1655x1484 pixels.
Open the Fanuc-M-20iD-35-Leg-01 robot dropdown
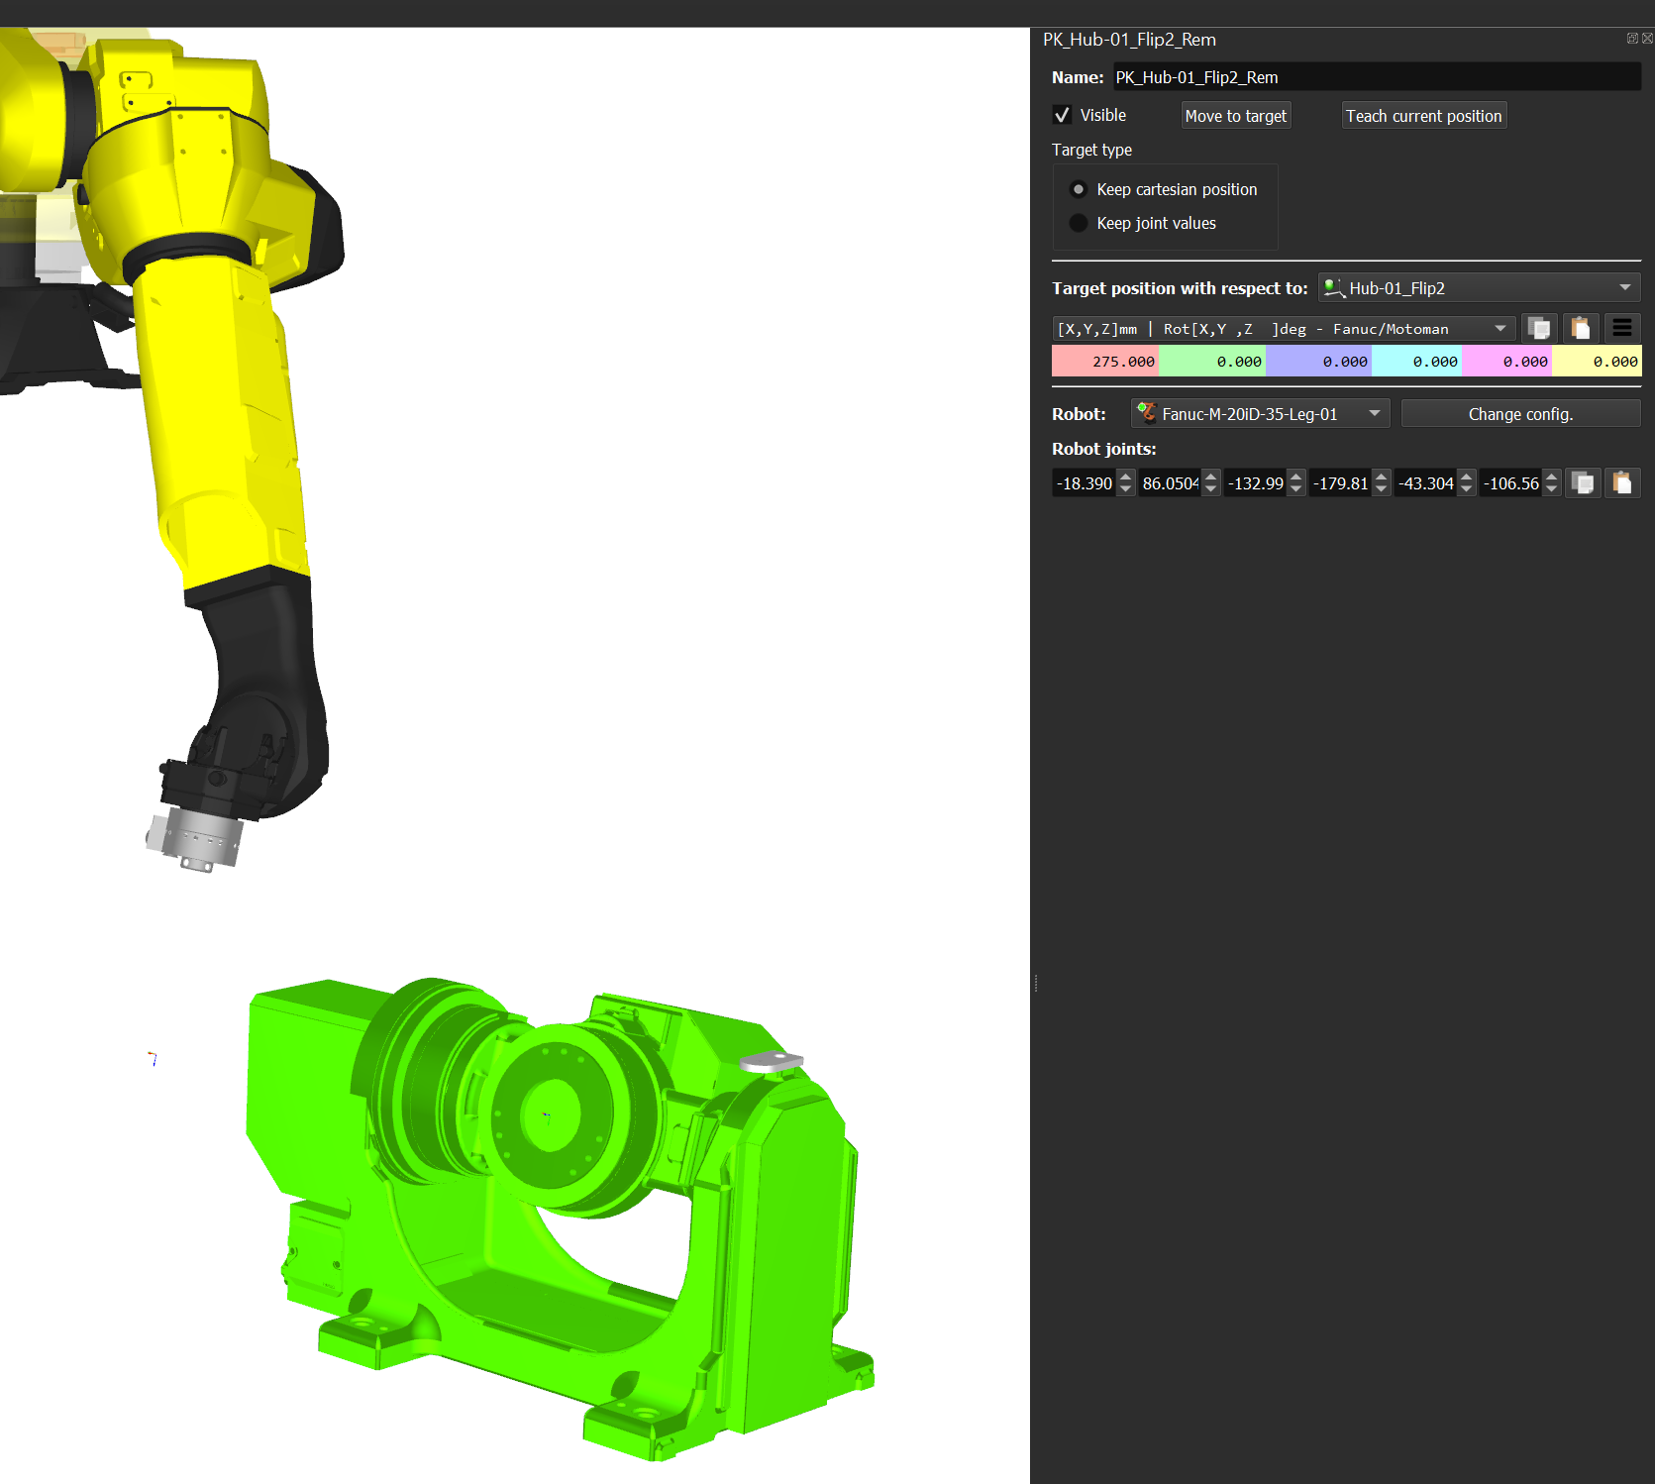point(1260,414)
